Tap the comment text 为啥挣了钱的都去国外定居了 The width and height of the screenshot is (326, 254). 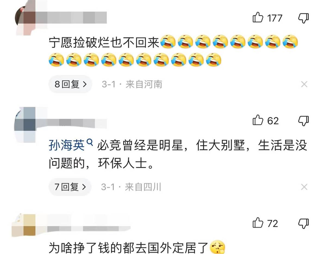(x=129, y=248)
